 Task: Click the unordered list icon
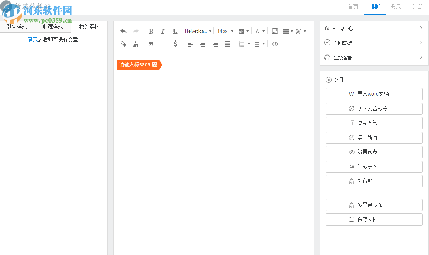point(256,44)
